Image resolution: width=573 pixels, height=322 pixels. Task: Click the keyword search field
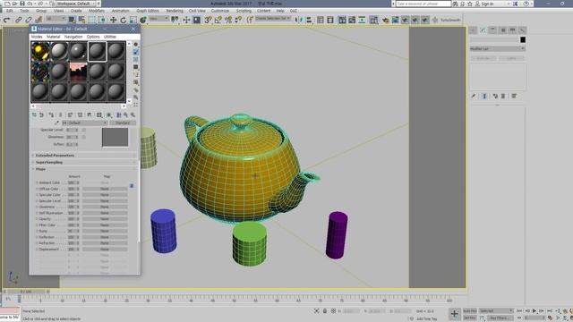[423, 4]
